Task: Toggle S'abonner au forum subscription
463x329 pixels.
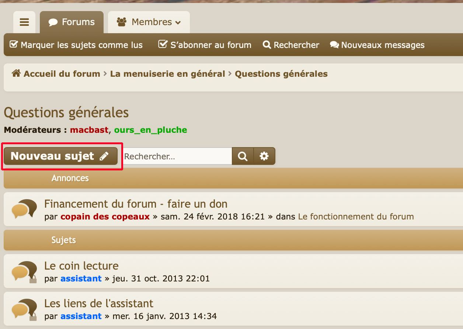Action: pos(205,45)
